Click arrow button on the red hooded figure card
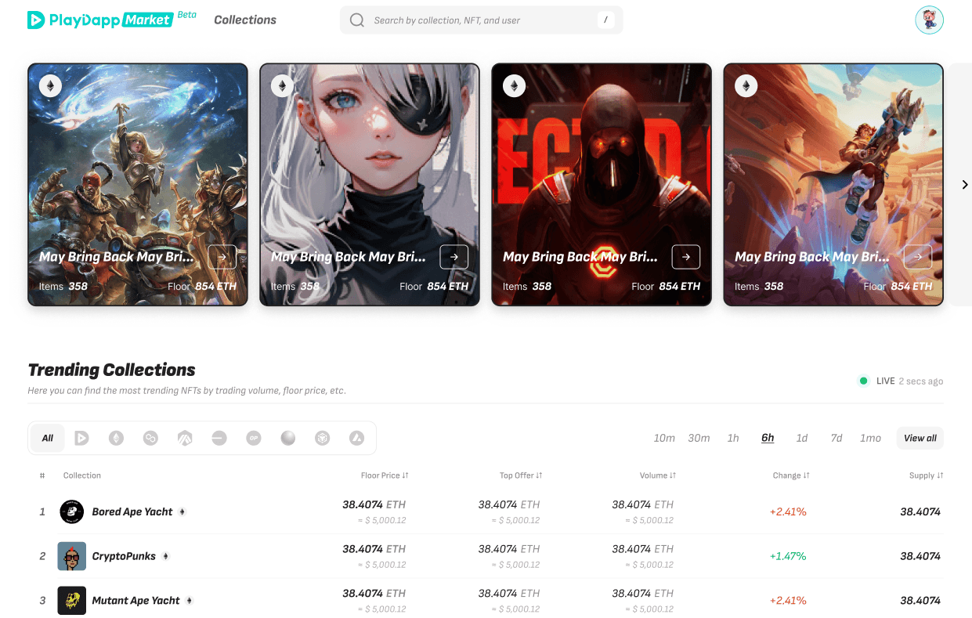This screenshot has width=972, height=618. pyautogui.click(x=685, y=257)
